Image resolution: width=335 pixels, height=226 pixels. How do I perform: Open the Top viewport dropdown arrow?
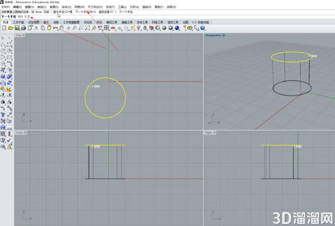[x=24, y=35]
